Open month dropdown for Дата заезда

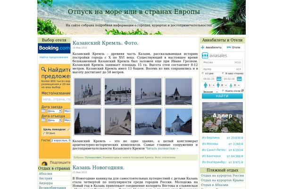(67, 111)
